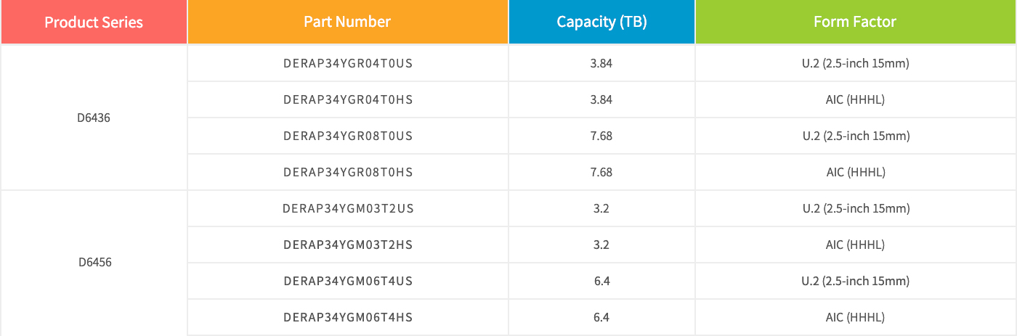Click part number DERAP34YGM06T4HS
Screen dimensions: 1017x336
348,317
